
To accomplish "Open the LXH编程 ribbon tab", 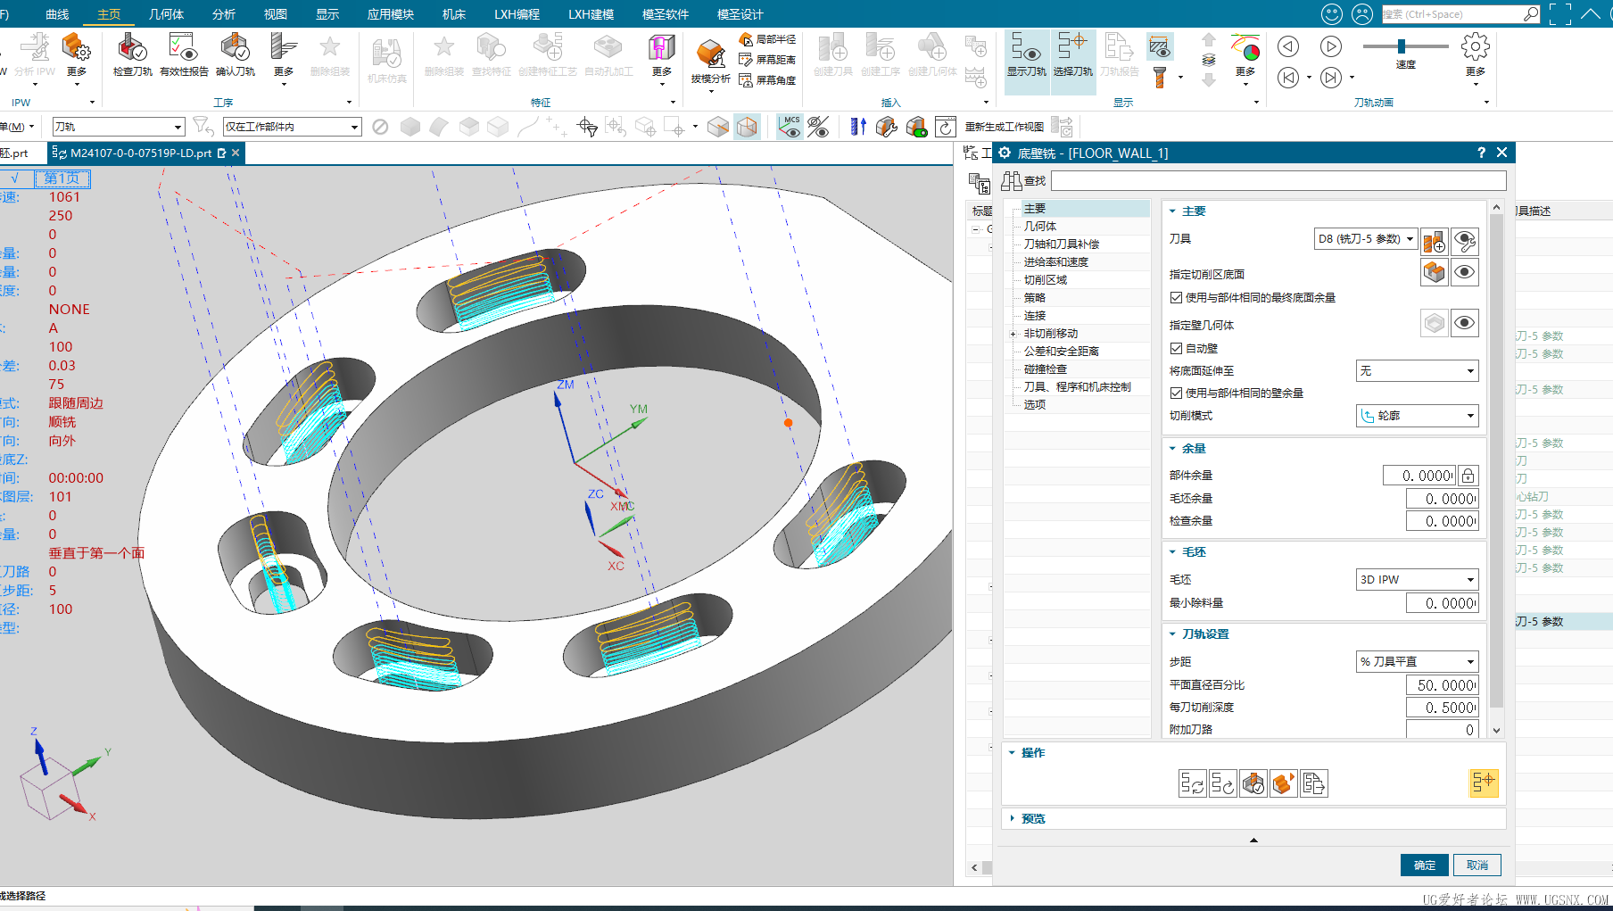I will point(517,14).
